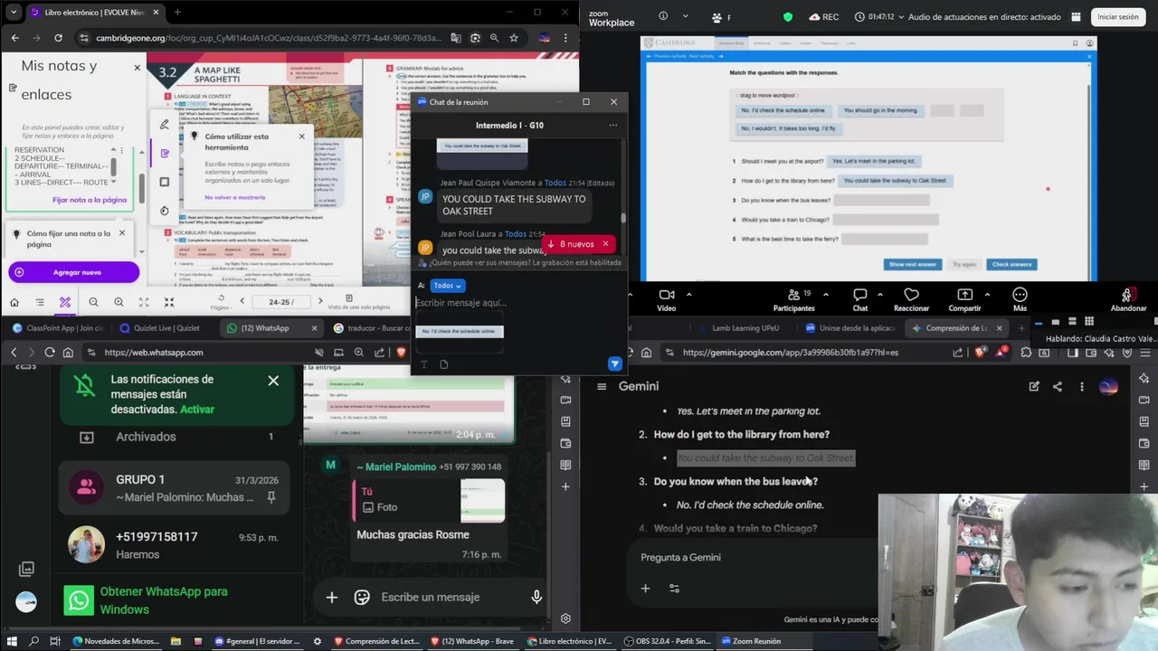Open Zoom Más options
Screen dimensions: 1158x651
pyautogui.click(x=1020, y=300)
